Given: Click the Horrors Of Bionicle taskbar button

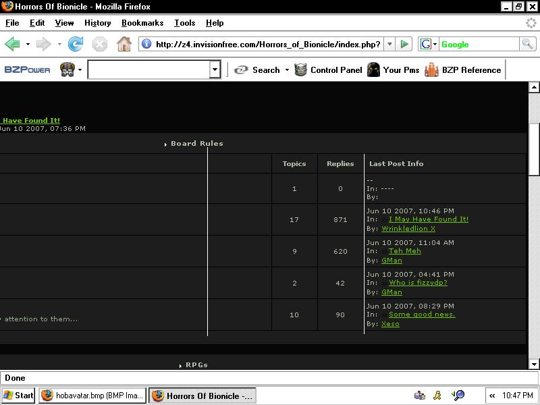Looking at the screenshot, I should pos(202,396).
